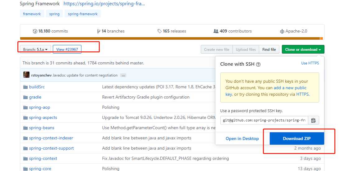Open the Branch: 5.1.x dropdown
Image resolution: width=349 pixels, height=171 pixels.
(x=35, y=50)
